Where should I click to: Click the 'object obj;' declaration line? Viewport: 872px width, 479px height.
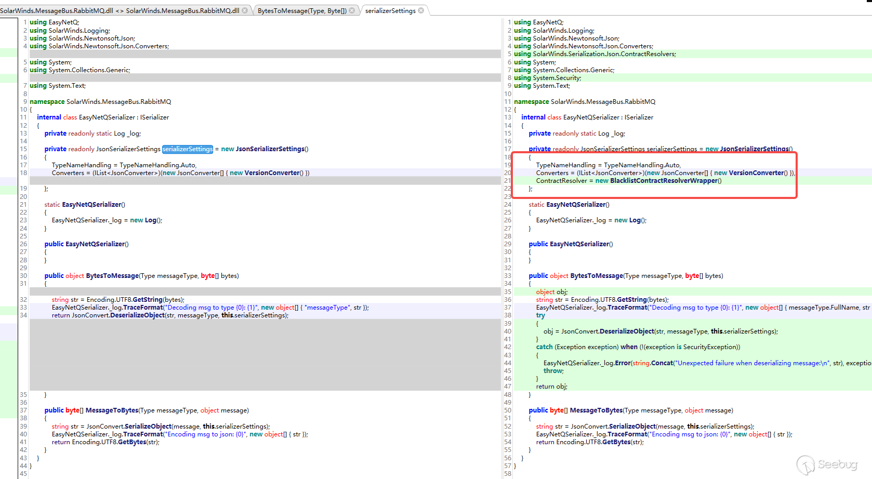552,292
